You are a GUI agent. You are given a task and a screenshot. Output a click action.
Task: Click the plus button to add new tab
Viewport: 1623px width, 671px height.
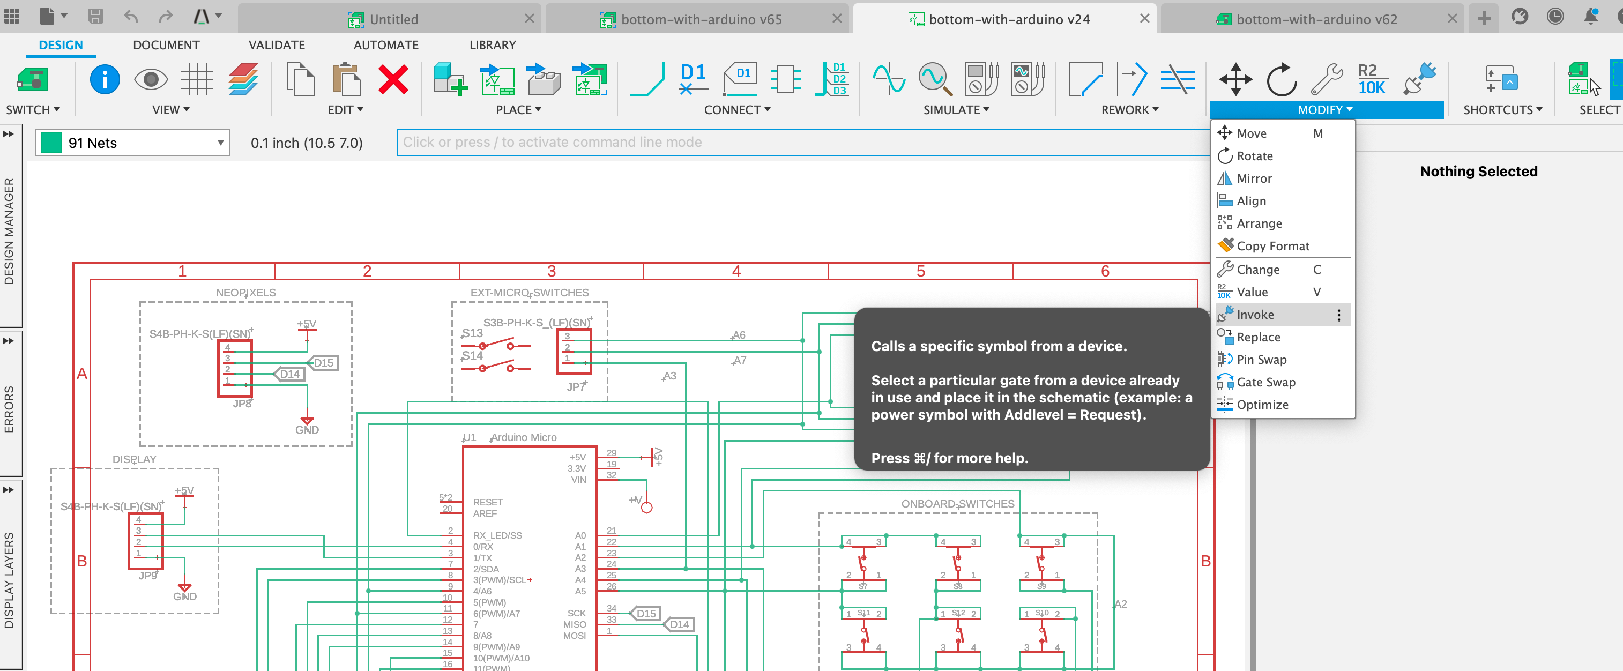tap(1484, 19)
